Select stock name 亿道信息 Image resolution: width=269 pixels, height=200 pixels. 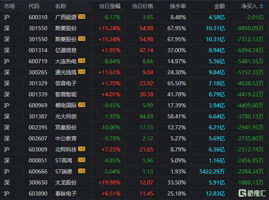(x=66, y=50)
